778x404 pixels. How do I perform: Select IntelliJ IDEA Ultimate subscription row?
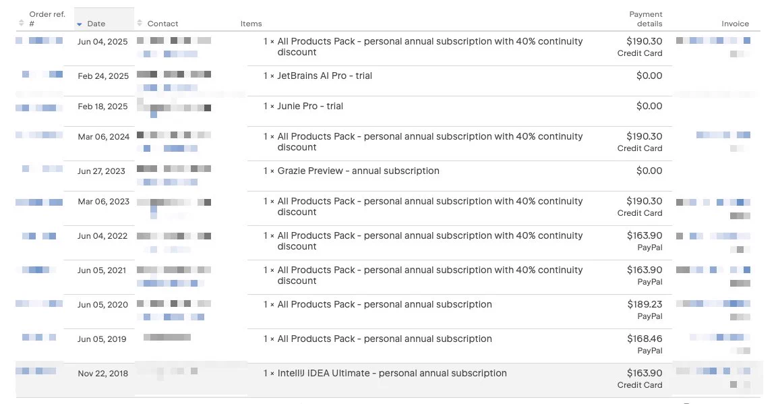[388, 380]
